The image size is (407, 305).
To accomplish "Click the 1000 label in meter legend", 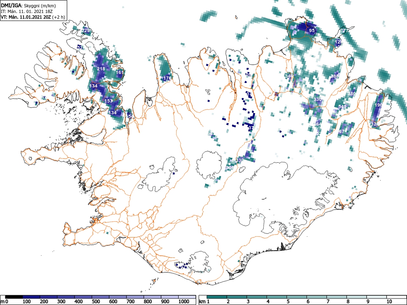I will click(x=184, y=301).
